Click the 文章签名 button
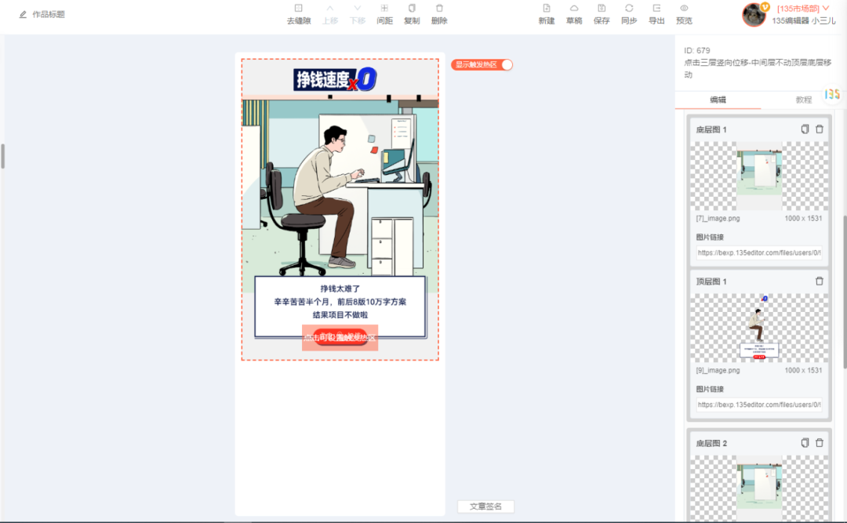 [485, 507]
